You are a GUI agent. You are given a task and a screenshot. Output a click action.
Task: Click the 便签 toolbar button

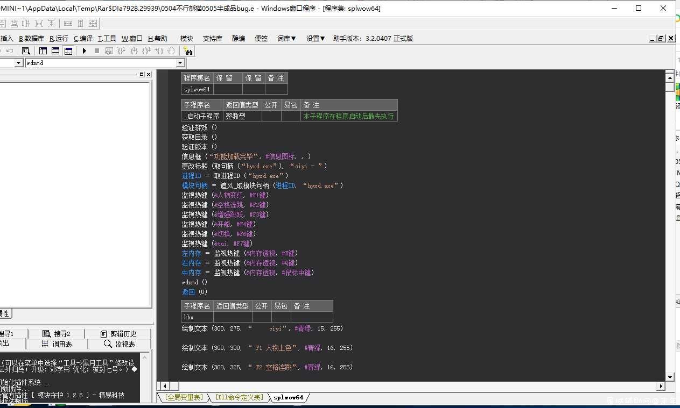(x=261, y=38)
